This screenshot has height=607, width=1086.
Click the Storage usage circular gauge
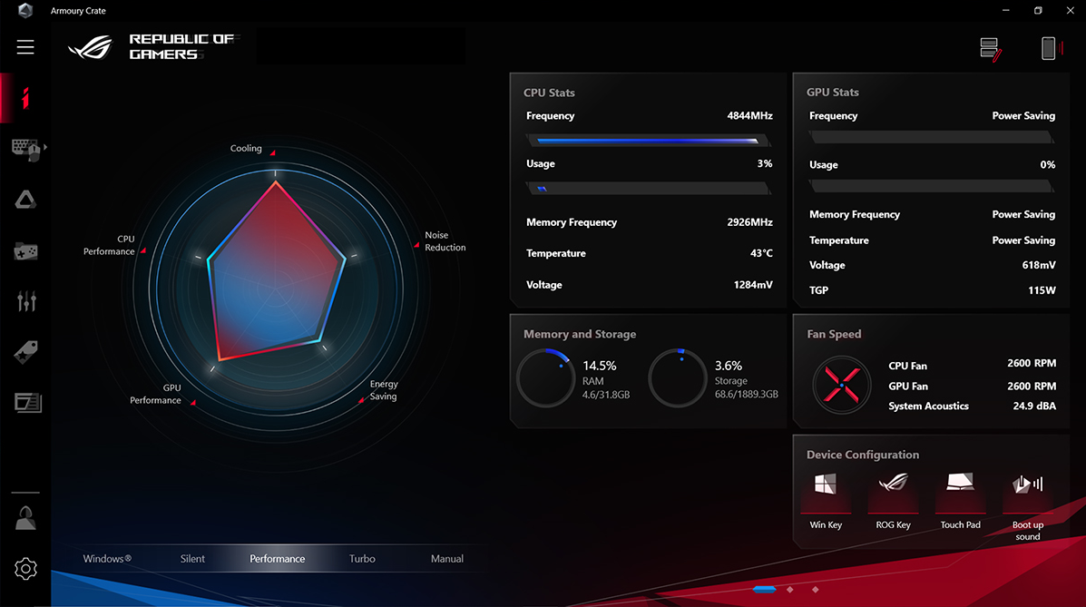[x=678, y=377]
